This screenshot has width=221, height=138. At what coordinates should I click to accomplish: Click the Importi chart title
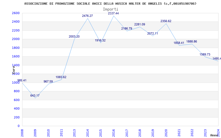[110, 9]
